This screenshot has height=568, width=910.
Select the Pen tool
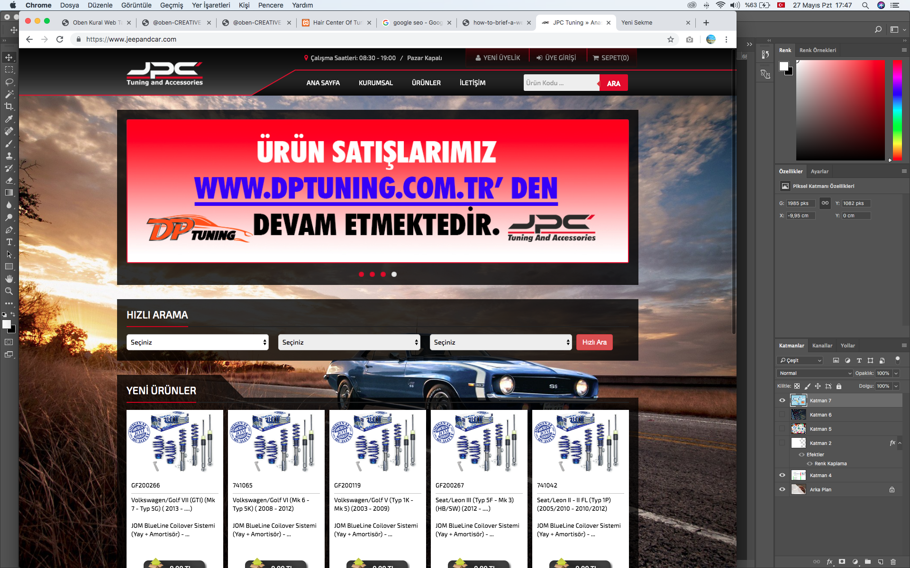[9, 230]
